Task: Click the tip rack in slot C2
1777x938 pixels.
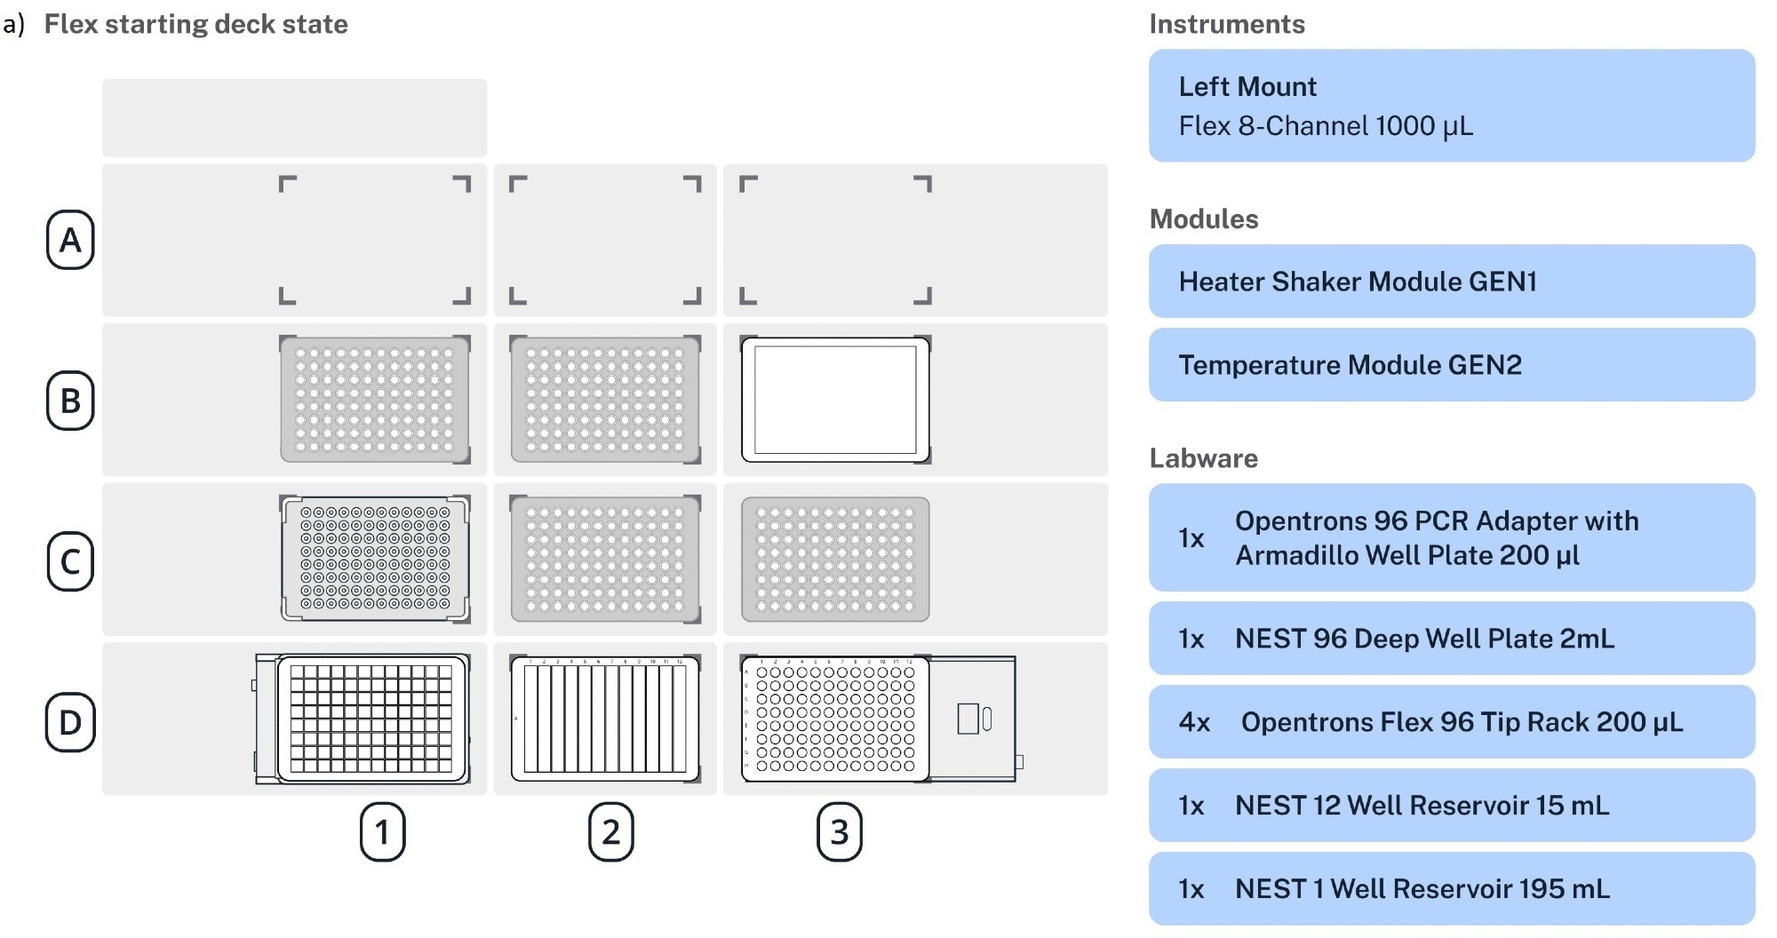Action: [604, 559]
